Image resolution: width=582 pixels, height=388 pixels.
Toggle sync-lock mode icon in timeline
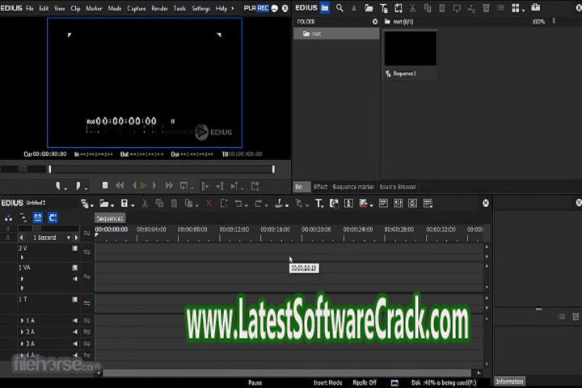coord(37,217)
